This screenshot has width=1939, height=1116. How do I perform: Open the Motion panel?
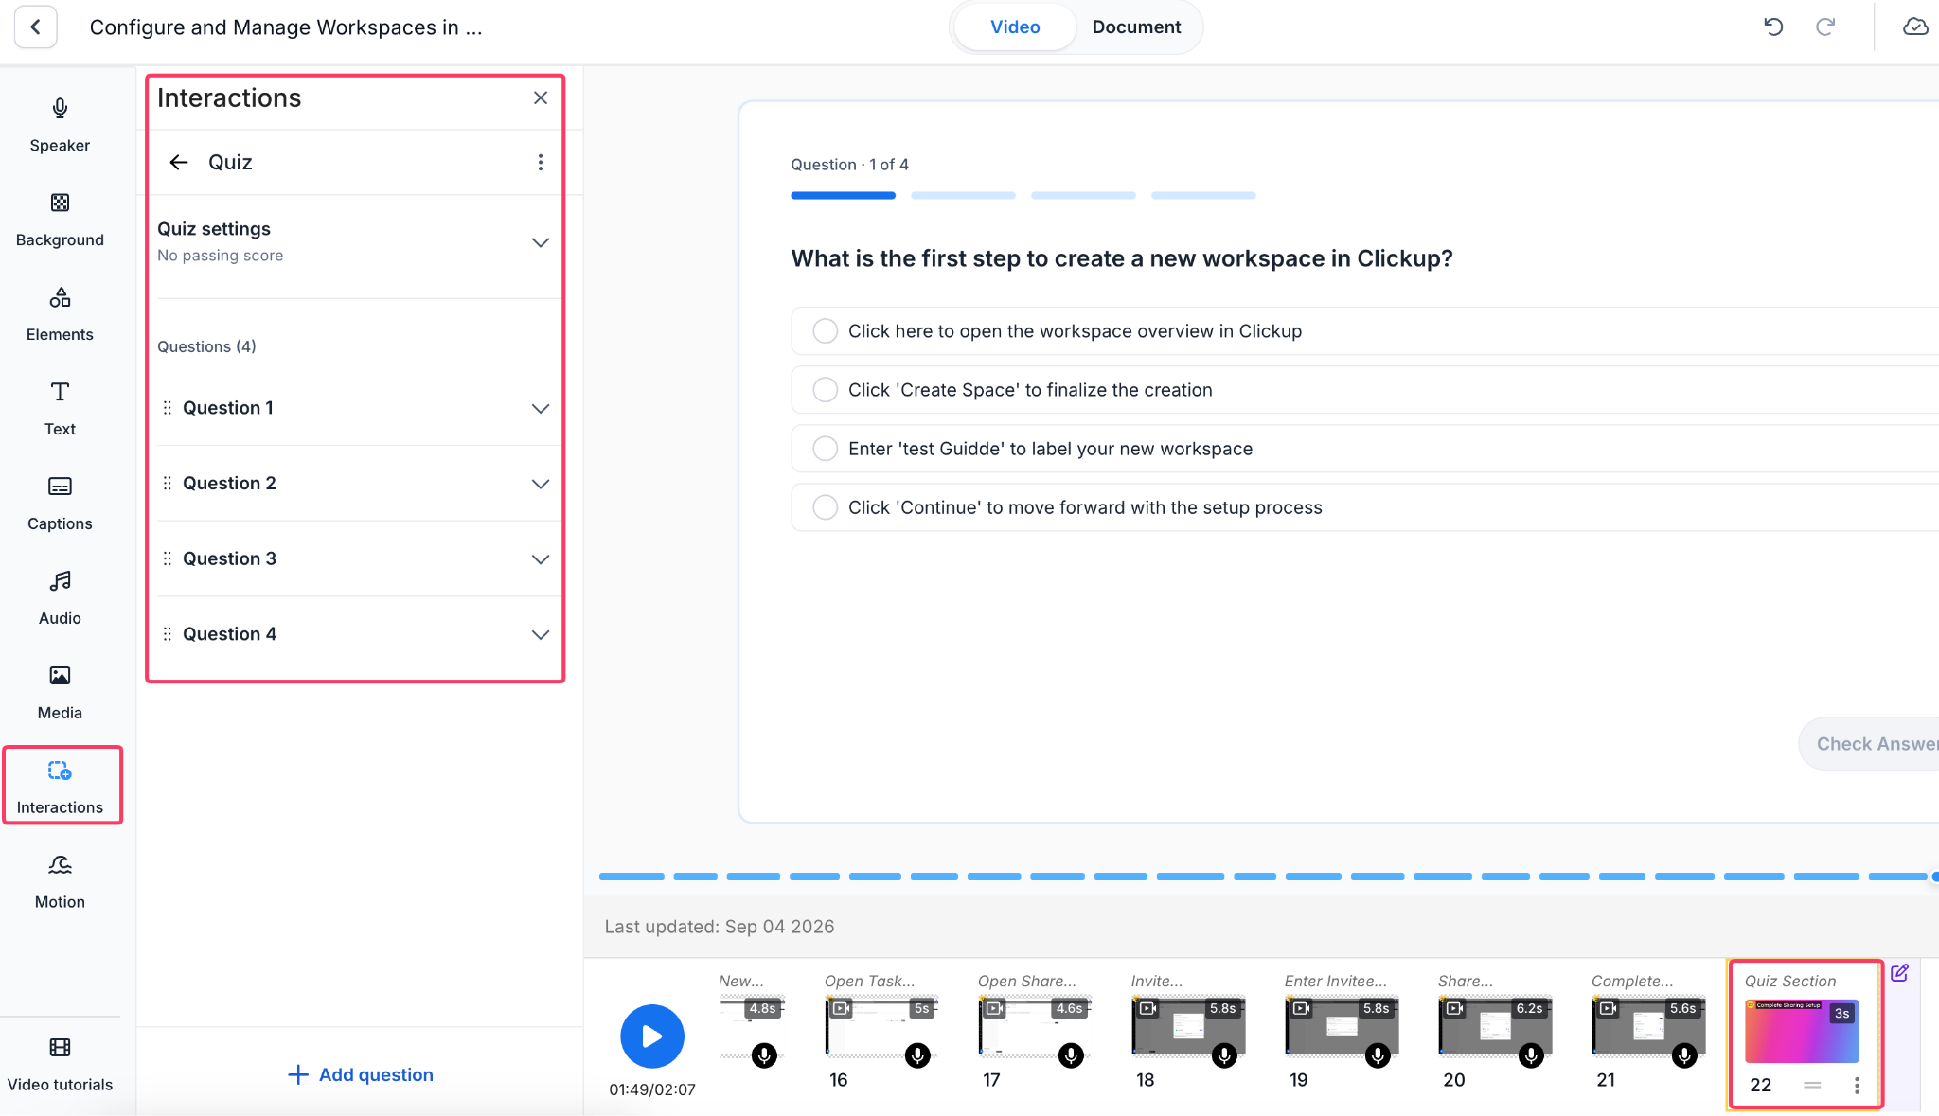point(60,882)
